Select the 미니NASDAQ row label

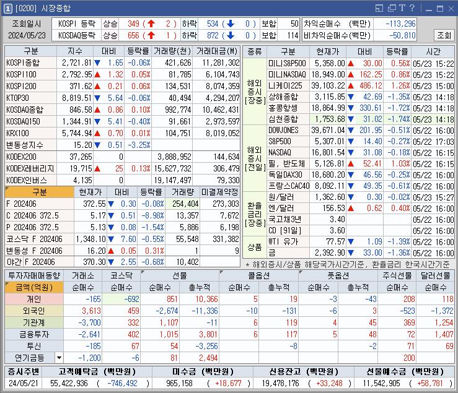[288, 74]
